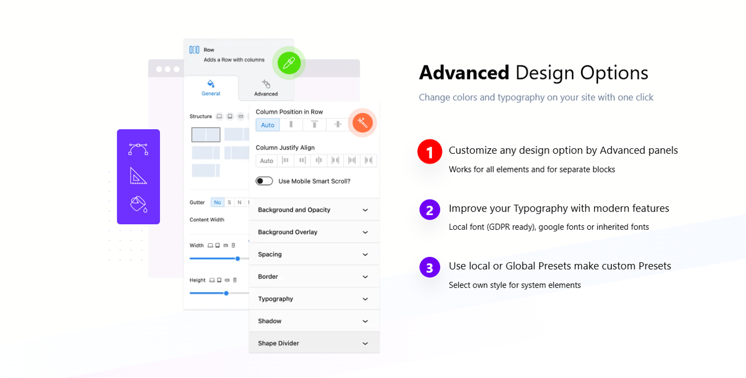The width and height of the screenshot is (746, 378).
Task: Click the landscape phone icon next to Width
Action: click(x=226, y=245)
